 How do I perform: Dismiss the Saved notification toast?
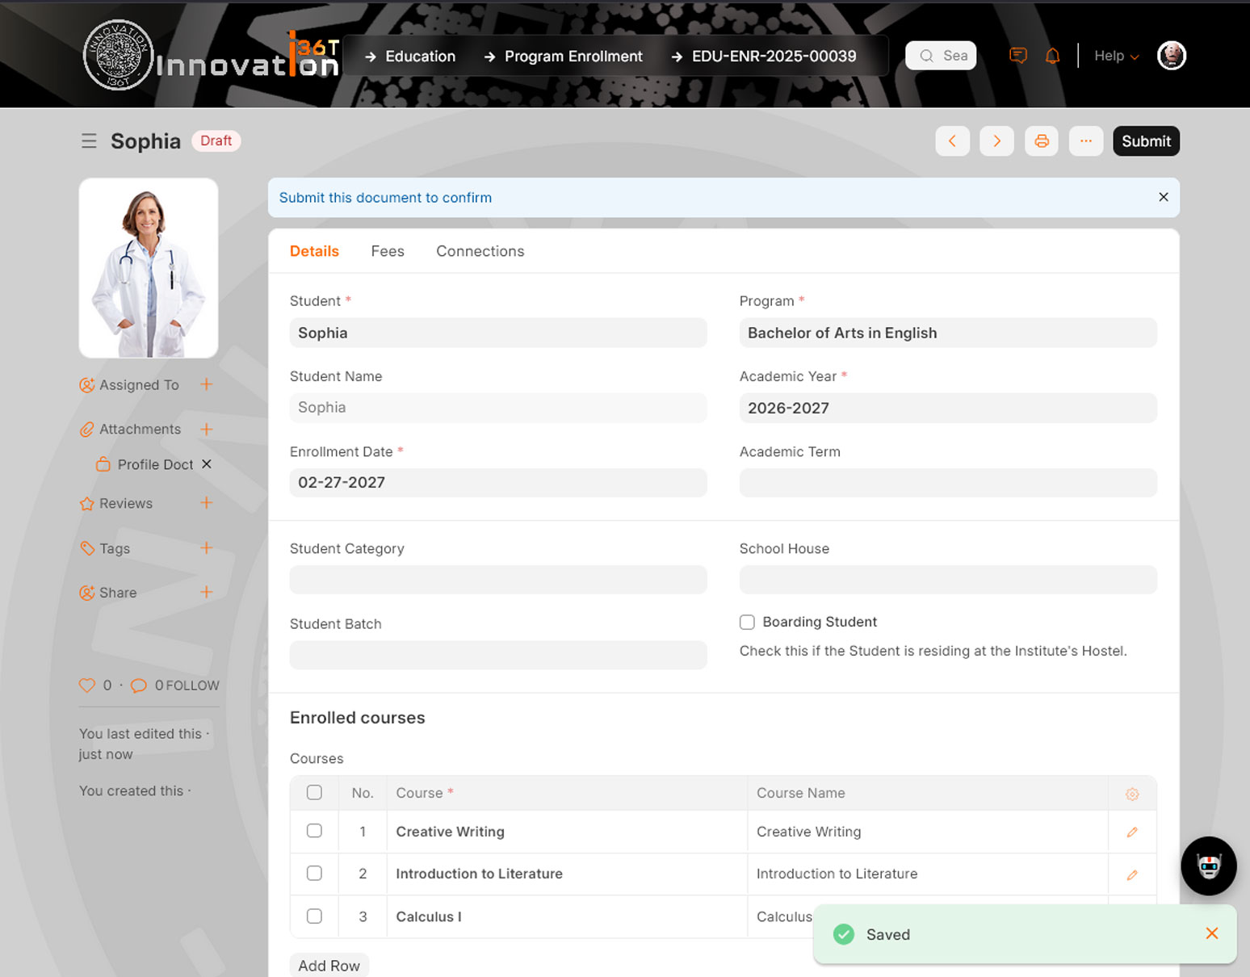point(1211,933)
